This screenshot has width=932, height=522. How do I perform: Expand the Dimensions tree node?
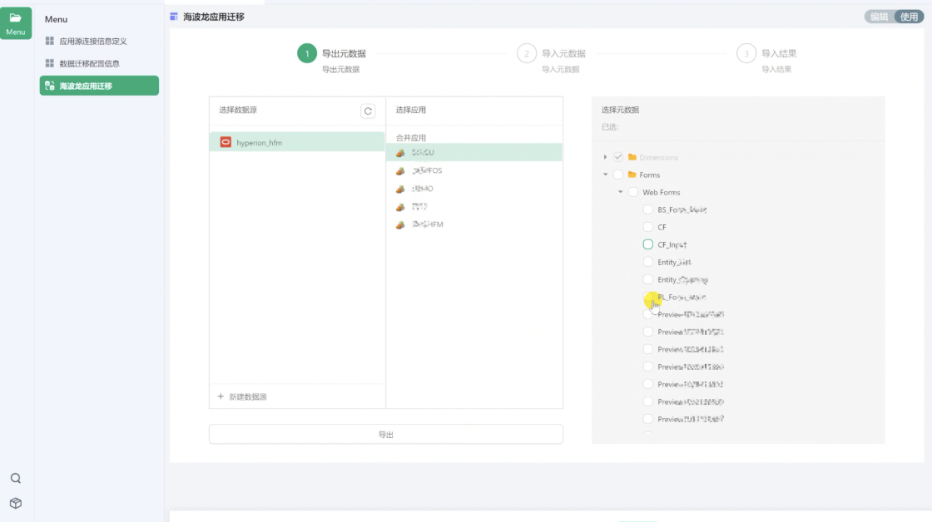(x=605, y=157)
